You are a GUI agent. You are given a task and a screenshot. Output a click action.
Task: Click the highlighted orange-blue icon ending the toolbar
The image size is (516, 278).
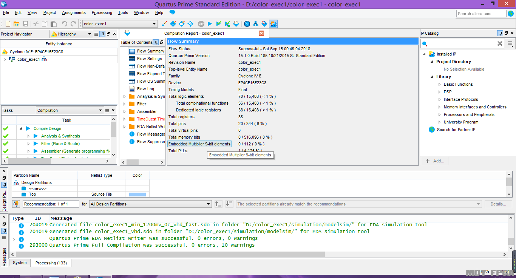[273, 24]
